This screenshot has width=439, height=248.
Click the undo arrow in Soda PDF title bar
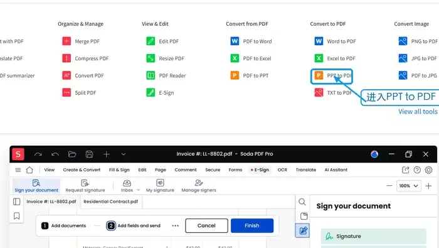(55, 154)
